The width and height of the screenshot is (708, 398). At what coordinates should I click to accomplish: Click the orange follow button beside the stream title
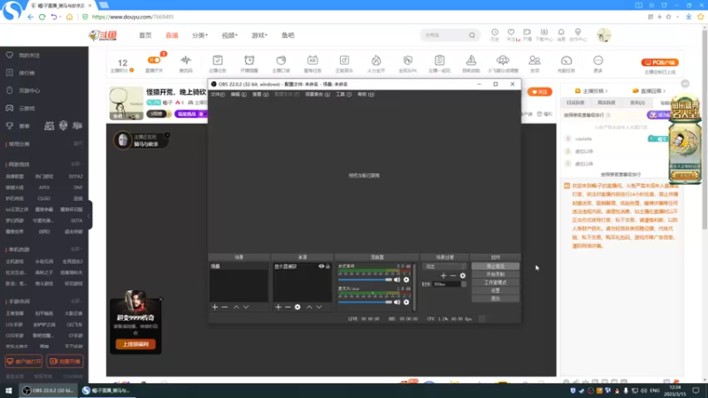point(540,92)
